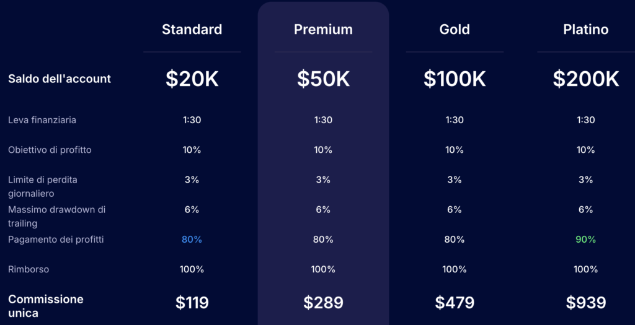Click the $939 Platino fee
Viewport: 635px width, 325px height.
pos(585,302)
